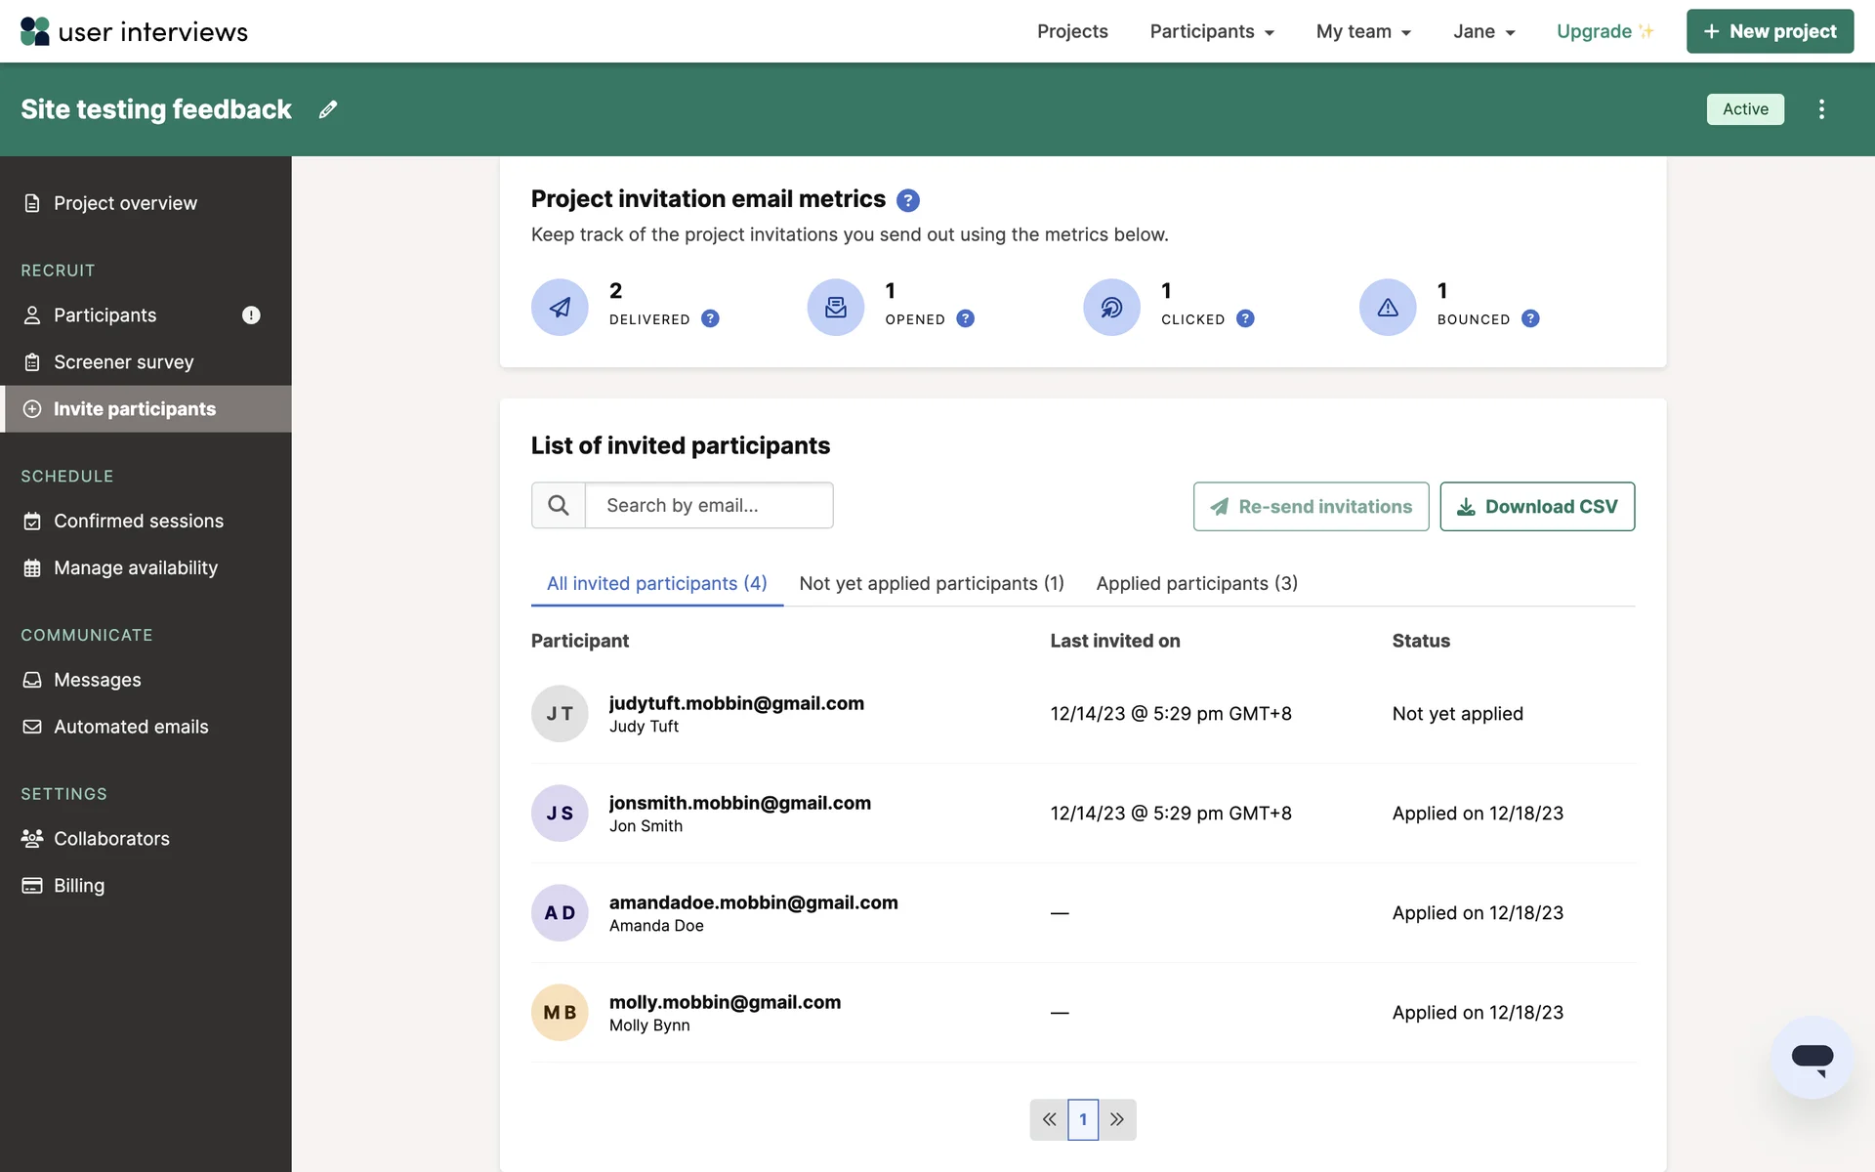Click the magnifier search icon

click(559, 506)
